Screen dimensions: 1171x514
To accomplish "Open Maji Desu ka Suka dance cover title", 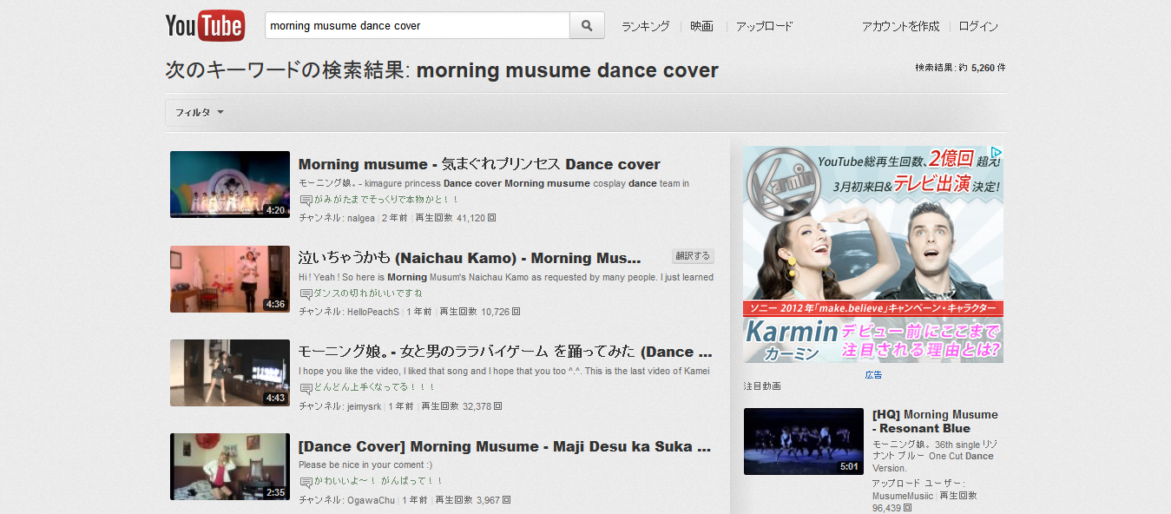I will click(x=504, y=446).
